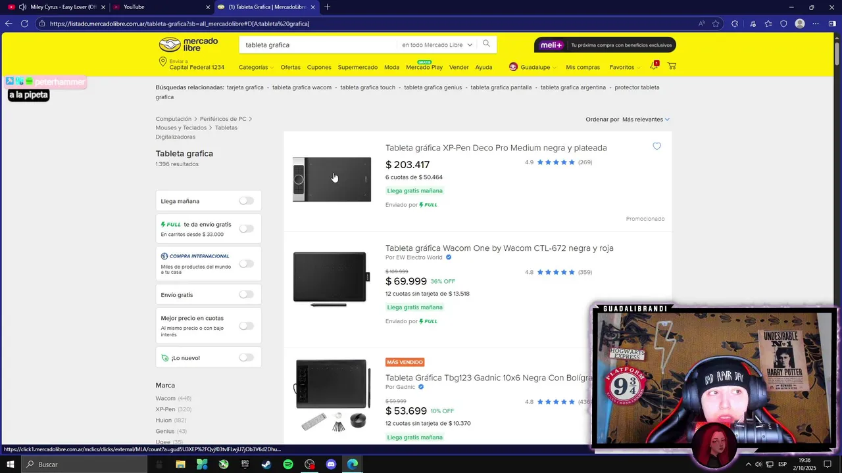Filter by XP-Pen brand
This screenshot has width=842, height=473.
click(x=166, y=409)
